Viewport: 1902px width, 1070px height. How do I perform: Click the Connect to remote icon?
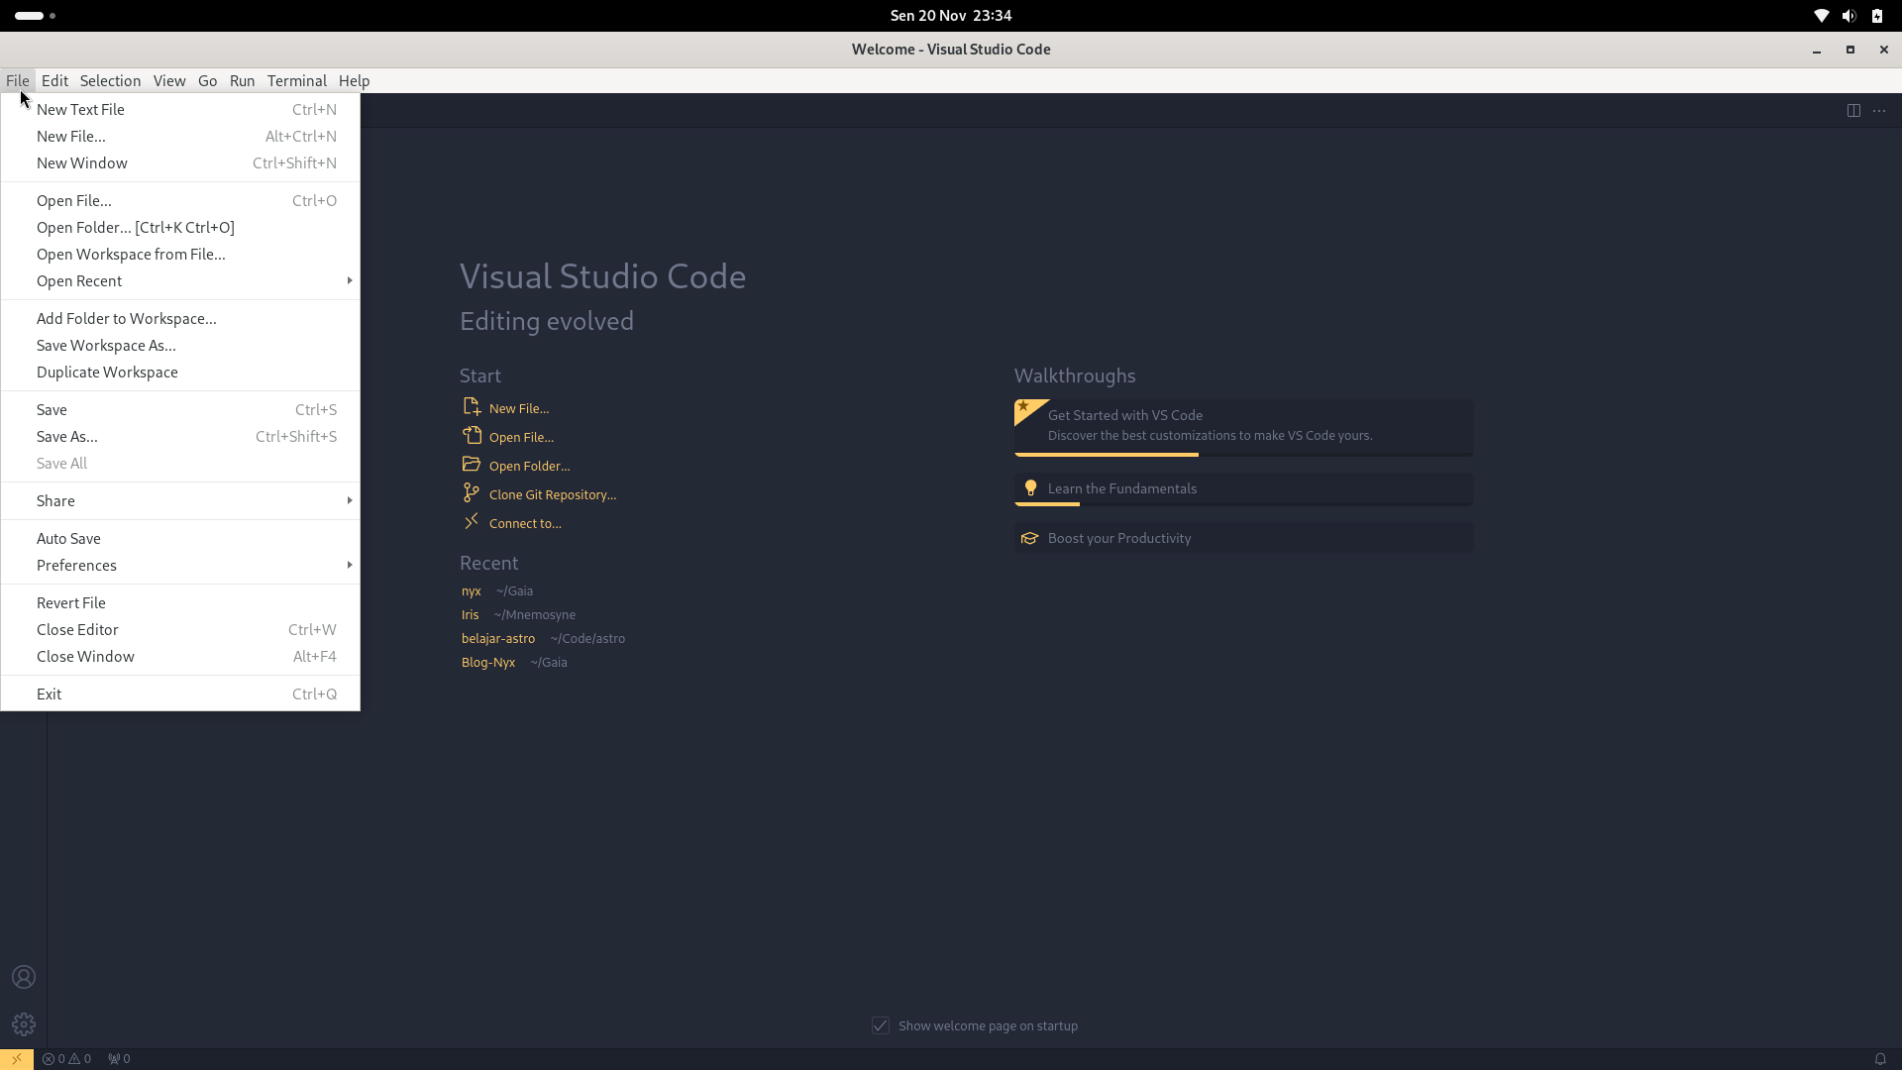(472, 521)
